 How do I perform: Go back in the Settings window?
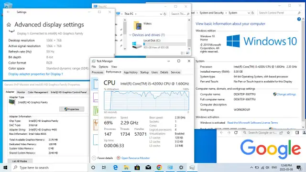pyautogui.click(x=8, y=12)
